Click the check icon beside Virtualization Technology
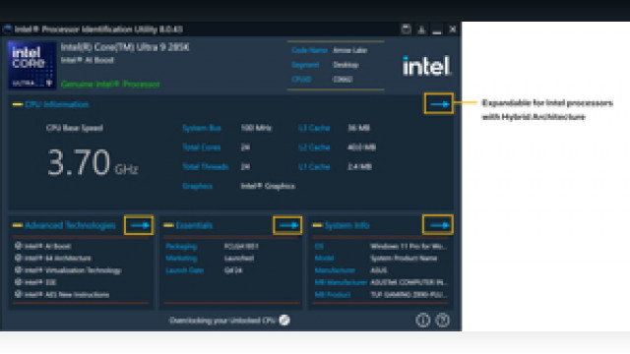Image resolution: width=630 pixels, height=354 pixels. coord(18,270)
